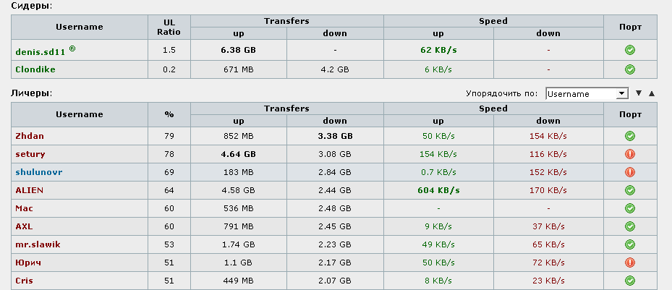
Task: Click green port status icon for Clondike
Action: (x=629, y=69)
